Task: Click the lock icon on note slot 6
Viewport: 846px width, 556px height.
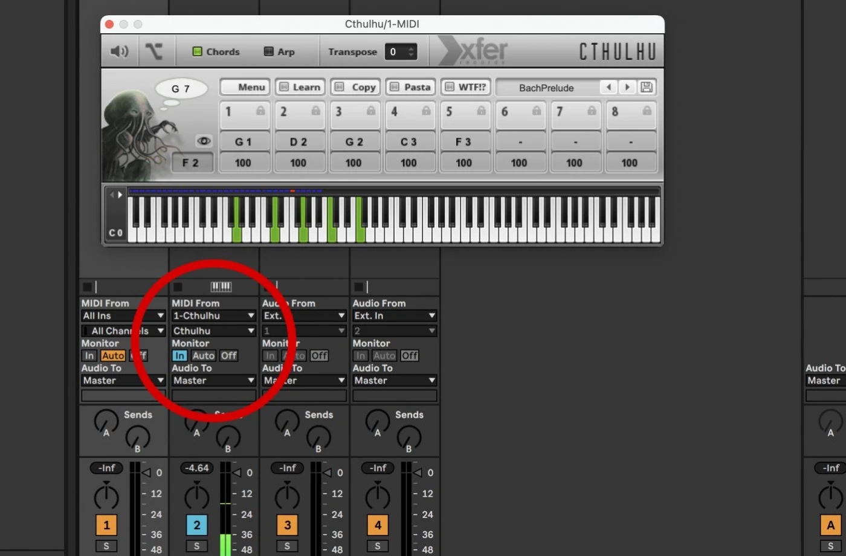Action: [537, 111]
